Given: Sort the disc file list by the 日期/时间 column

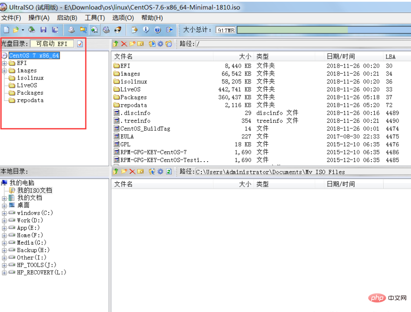Looking at the screenshot, I should tap(353, 56).
